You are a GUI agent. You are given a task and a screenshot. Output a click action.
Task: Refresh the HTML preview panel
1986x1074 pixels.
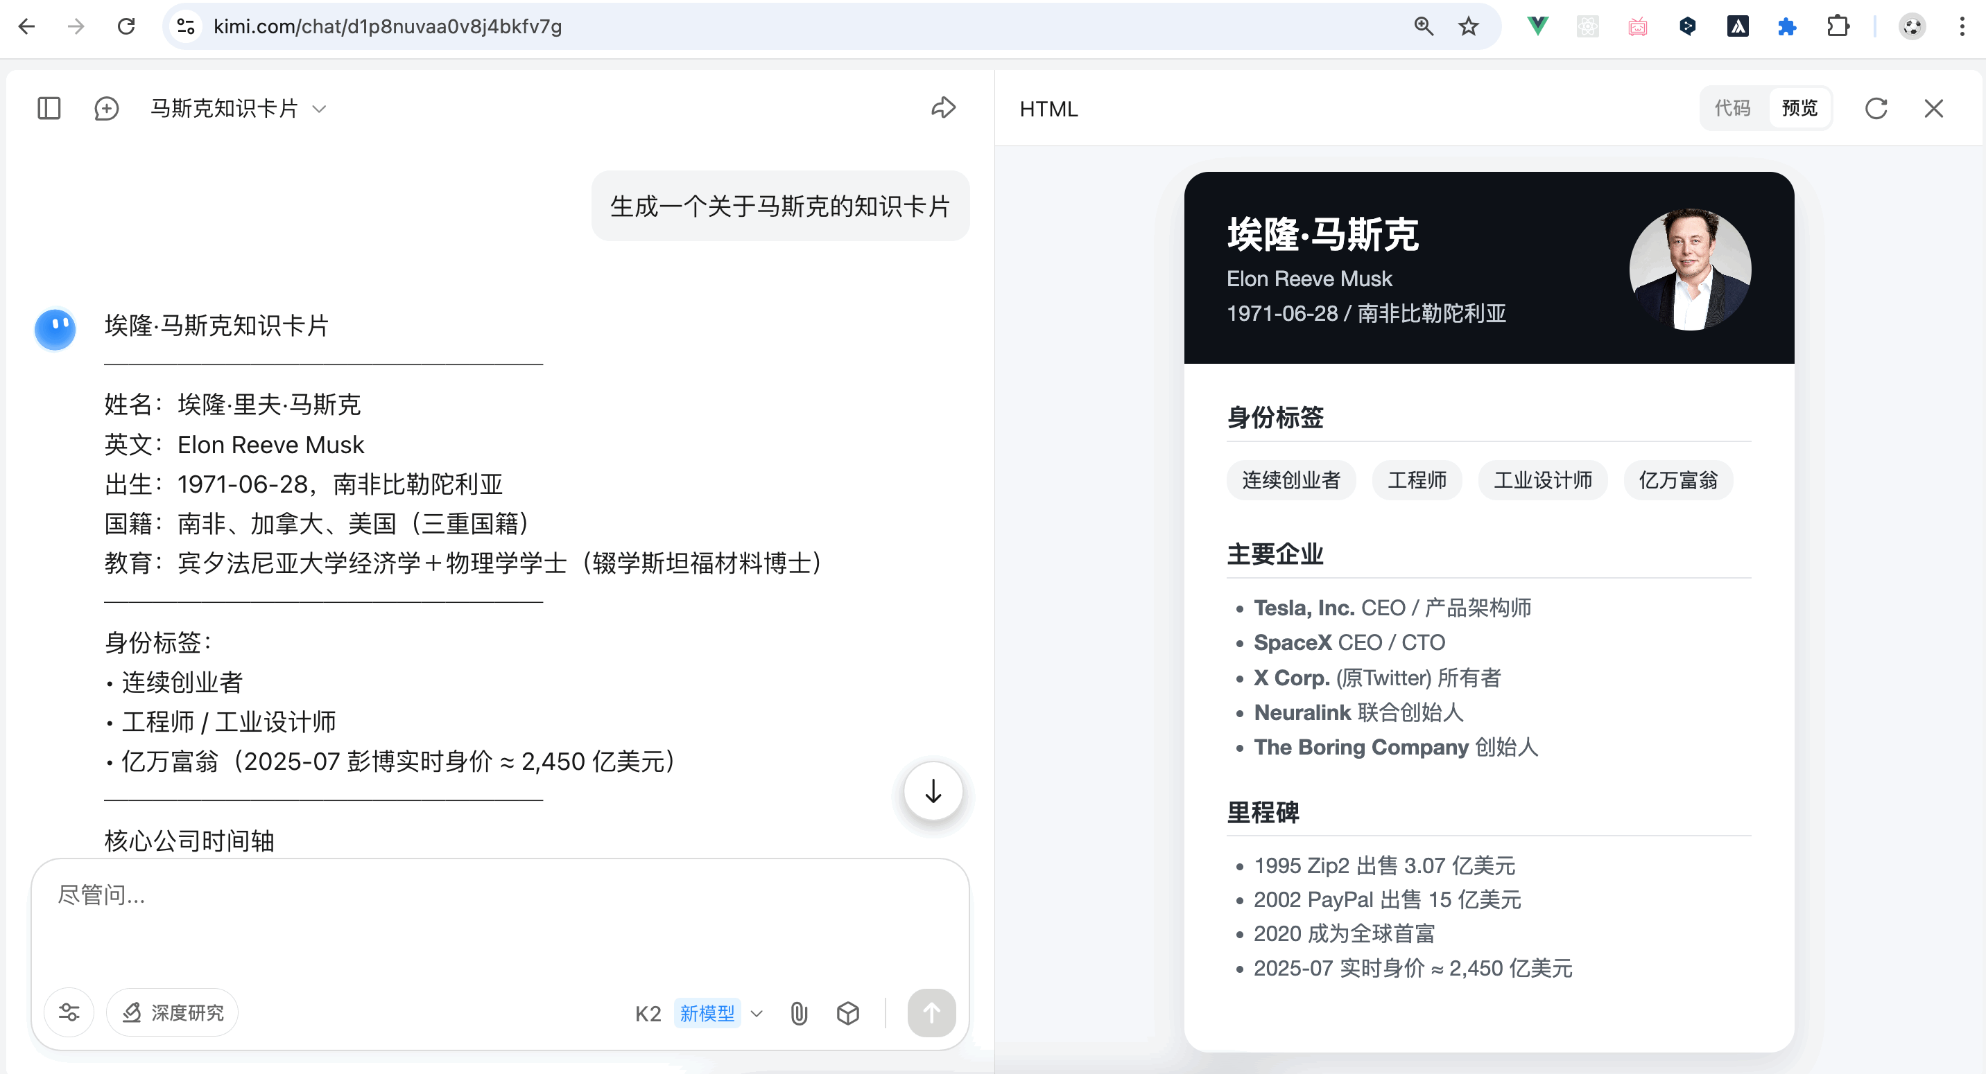click(x=1876, y=109)
